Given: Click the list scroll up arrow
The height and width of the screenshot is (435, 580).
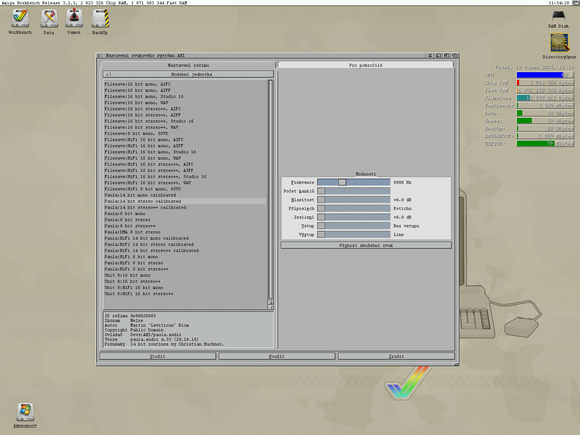Looking at the screenshot, I should coord(271,302).
